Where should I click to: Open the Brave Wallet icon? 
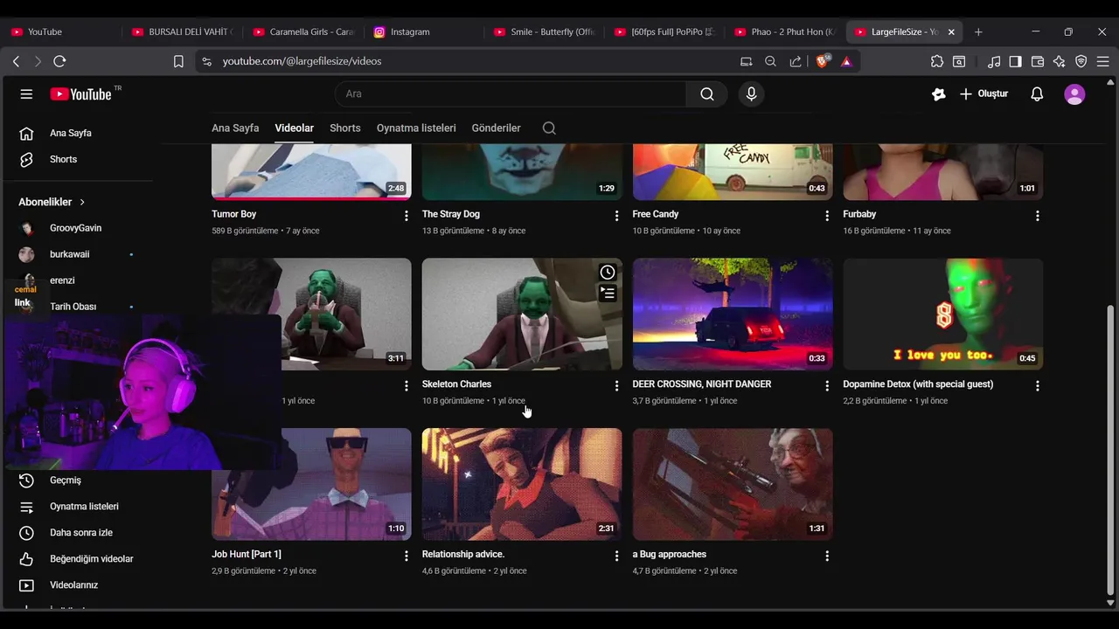click(1038, 61)
